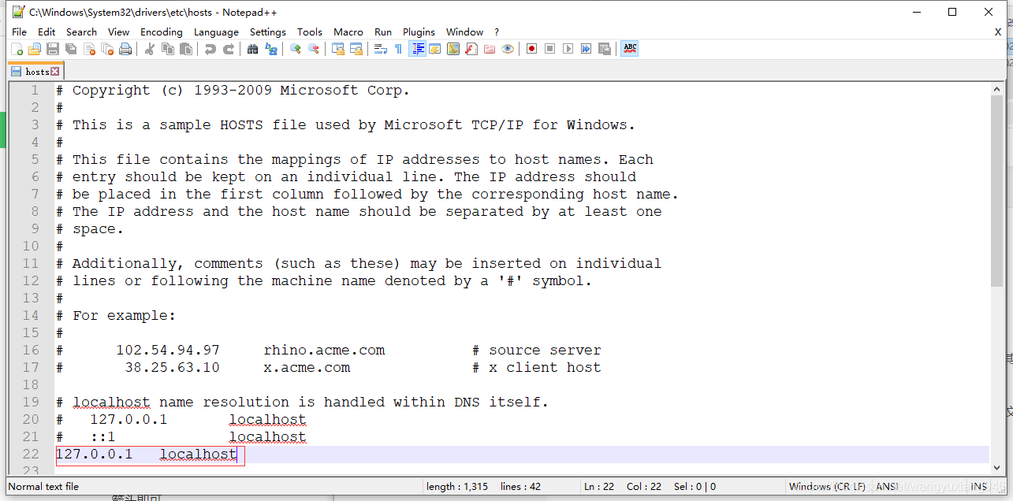Image resolution: width=1013 pixels, height=501 pixels.
Task: Open user defined language dialog icon
Action: point(434,49)
